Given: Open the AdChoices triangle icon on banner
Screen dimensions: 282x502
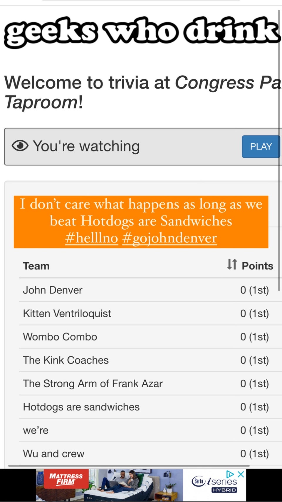Looking at the screenshot, I should coord(230,474).
